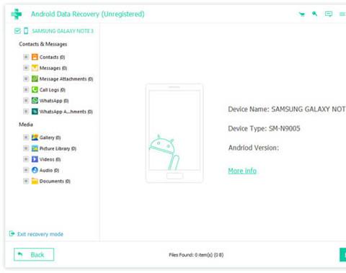Check the Picture Library checkbox
Image resolution: width=346 pixels, height=273 pixels.
click(26, 148)
